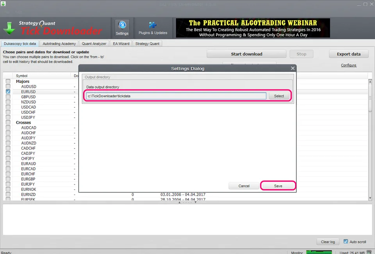Open the Plugins & Updates puzzle icon

153,28
